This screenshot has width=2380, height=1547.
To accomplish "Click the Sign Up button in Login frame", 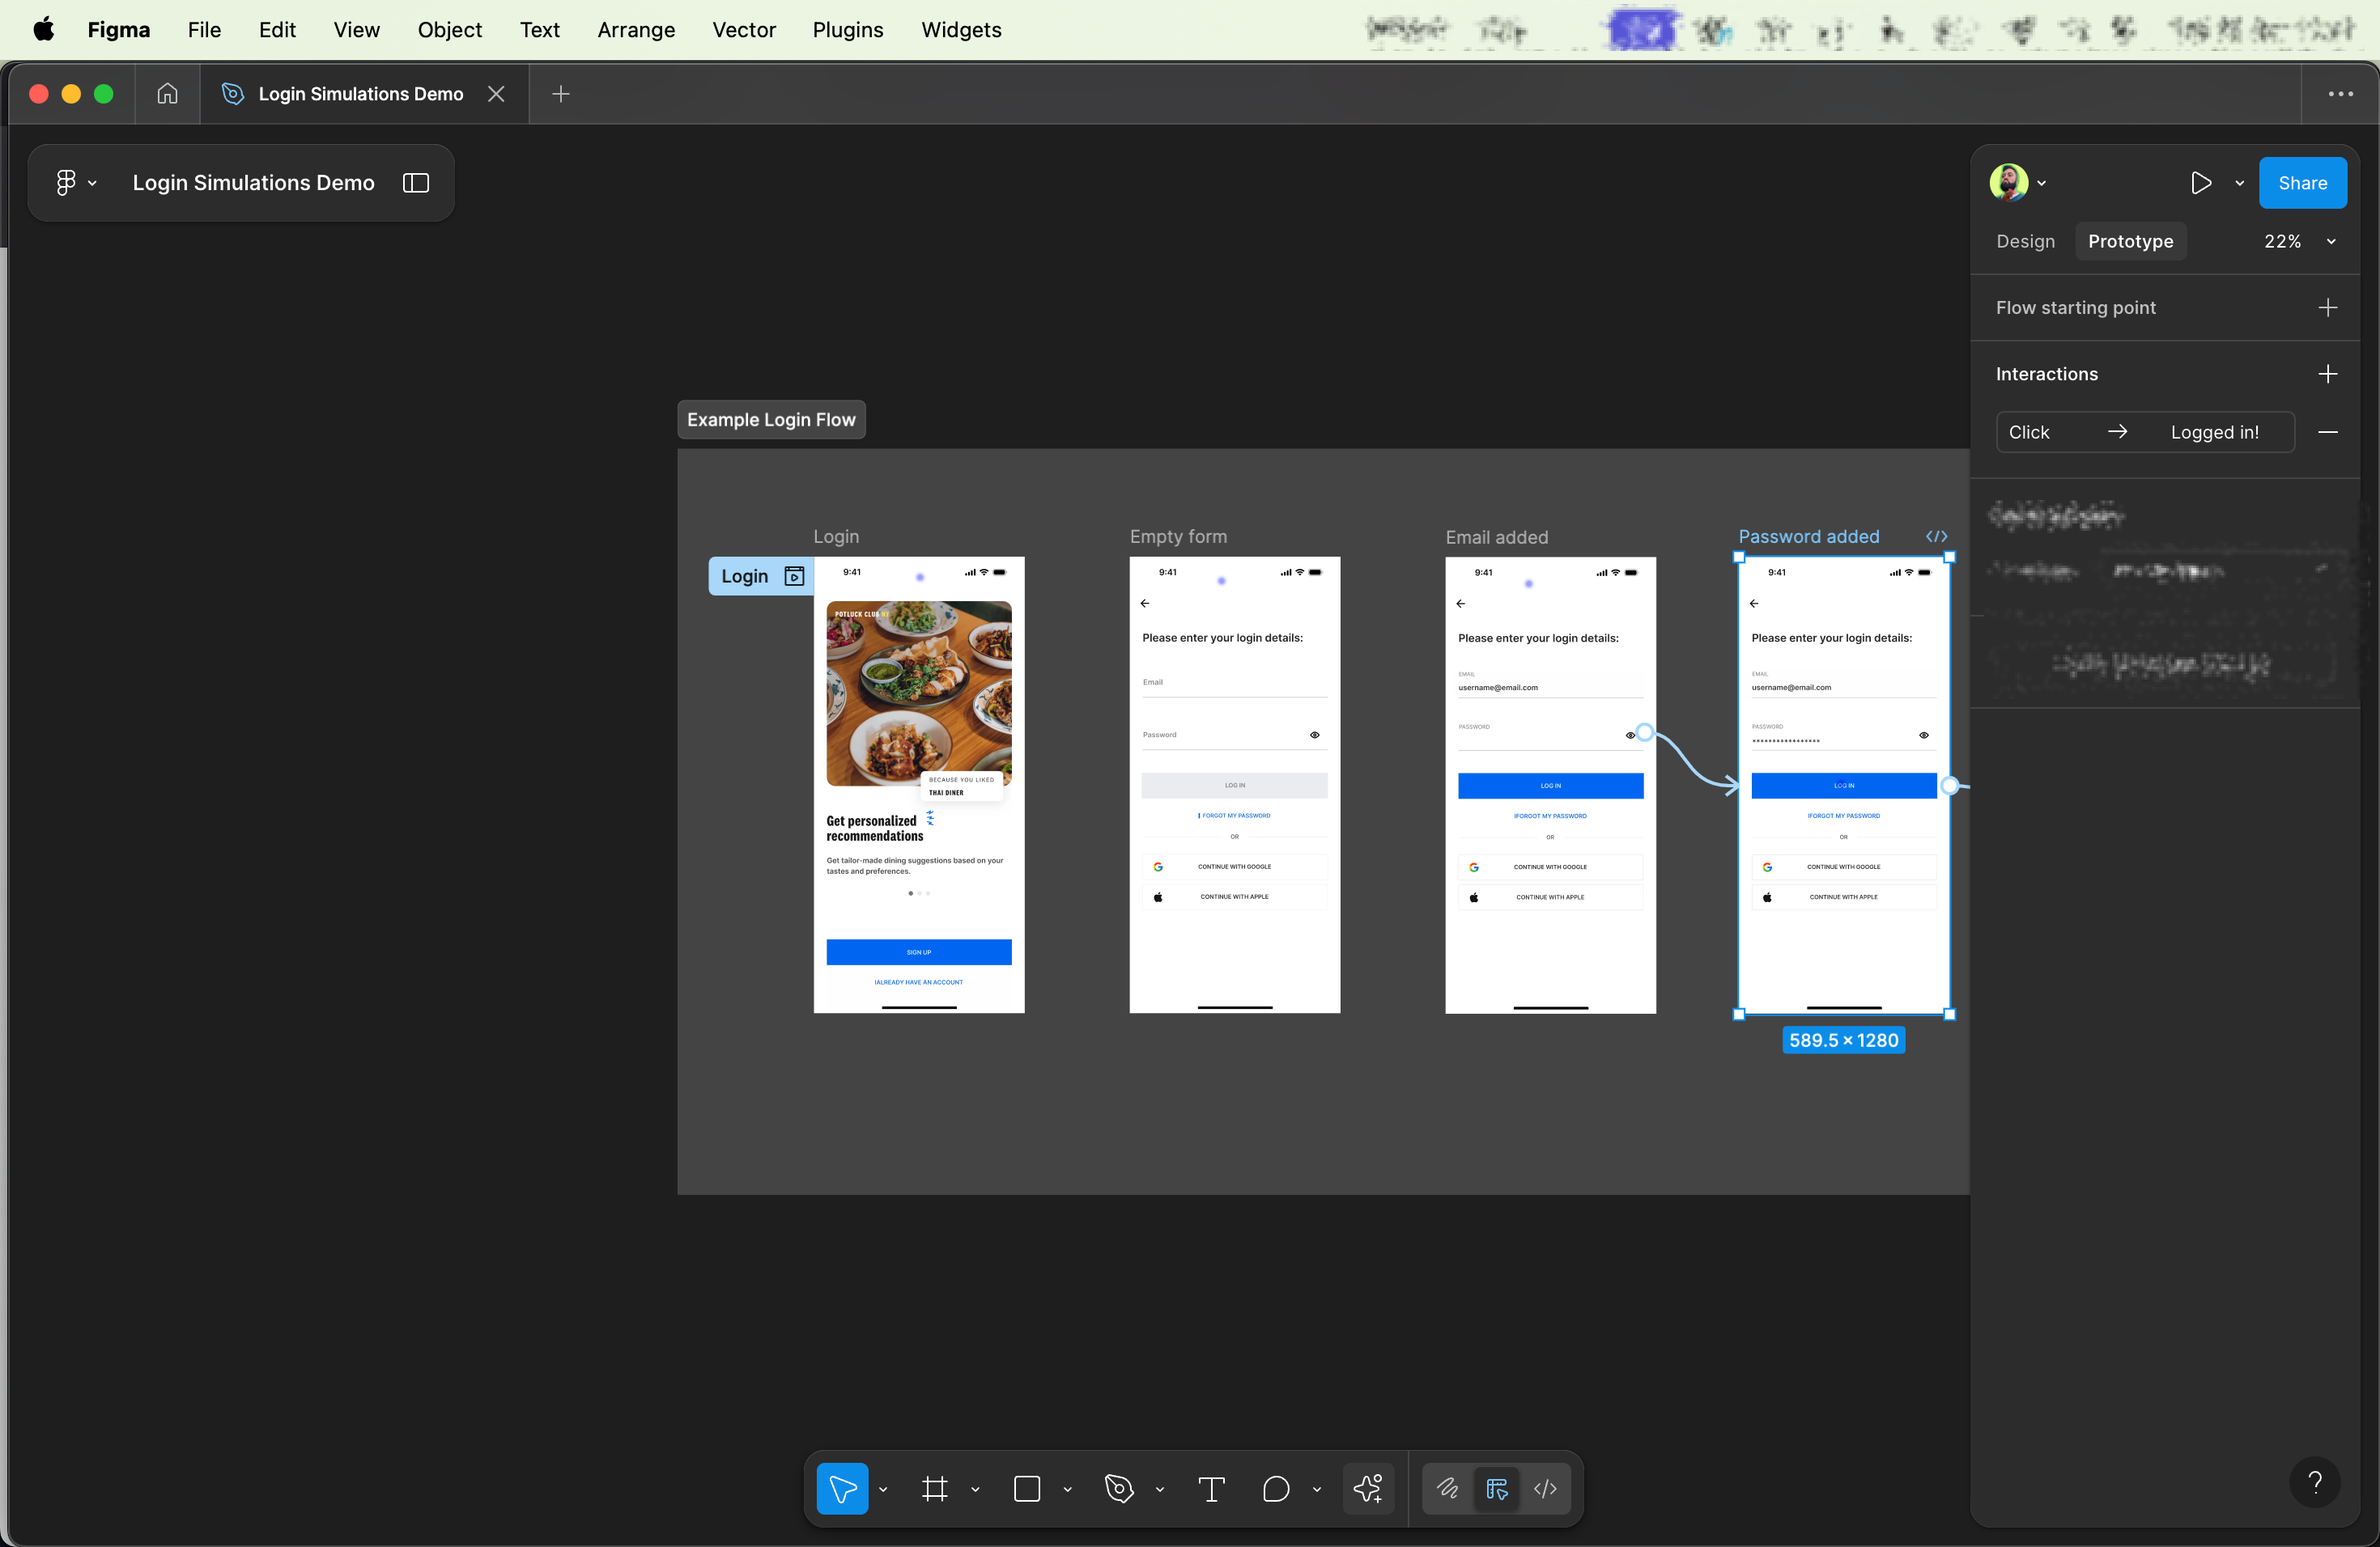I will (x=918, y=952).
